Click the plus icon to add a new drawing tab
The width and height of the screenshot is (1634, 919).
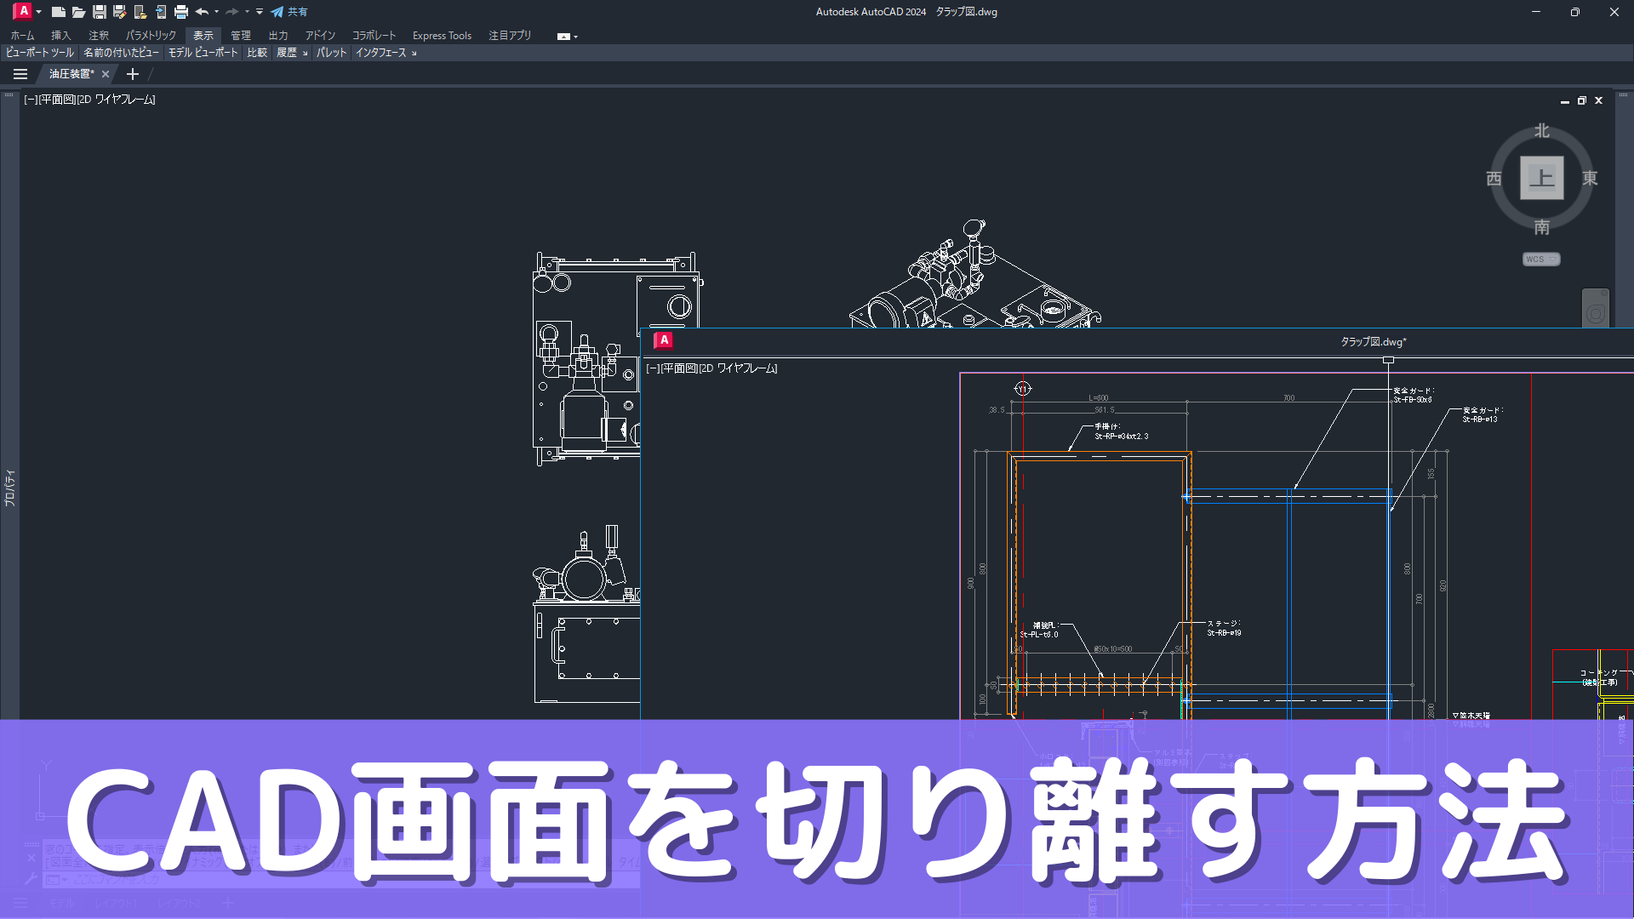coord(132,74)
